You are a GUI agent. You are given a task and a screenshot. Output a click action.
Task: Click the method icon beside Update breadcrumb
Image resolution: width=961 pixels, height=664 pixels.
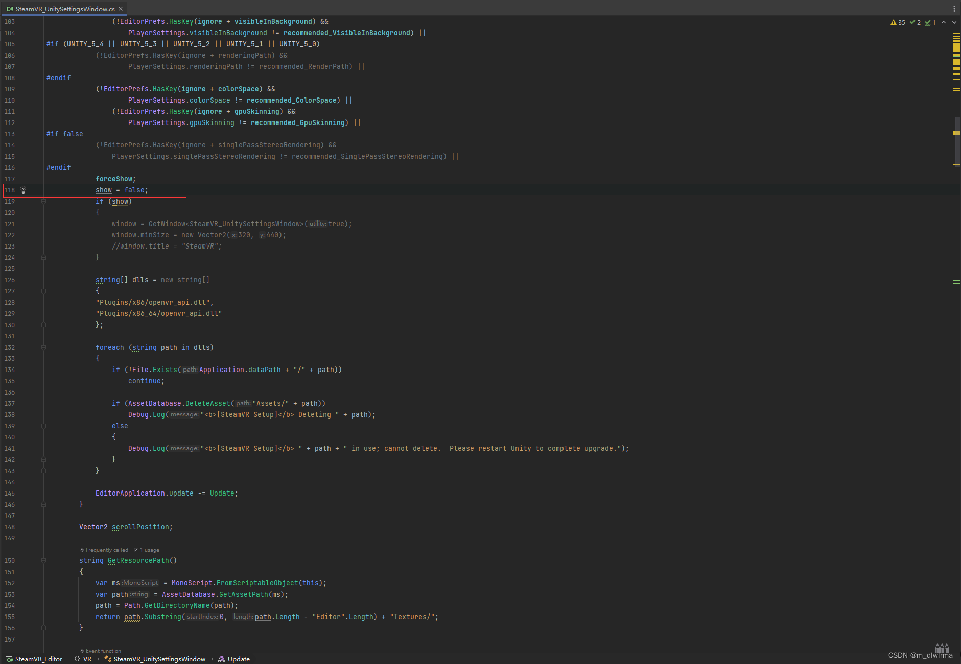[x=222, y=659]
